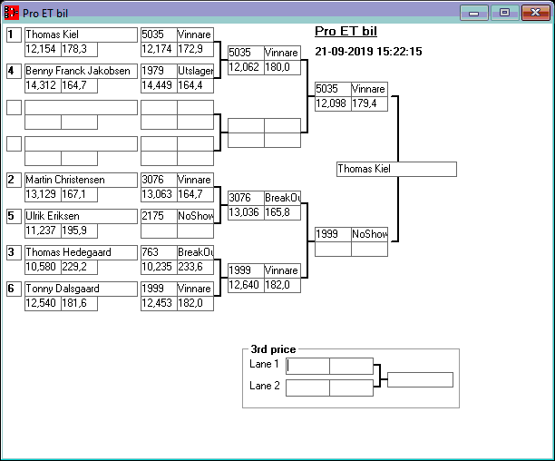Click seed number 4 box
The image size is (555, 461).
(x=14, y=71)
